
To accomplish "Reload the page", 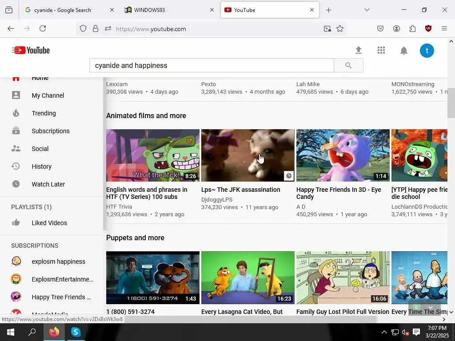I will [x=43, y=28].
